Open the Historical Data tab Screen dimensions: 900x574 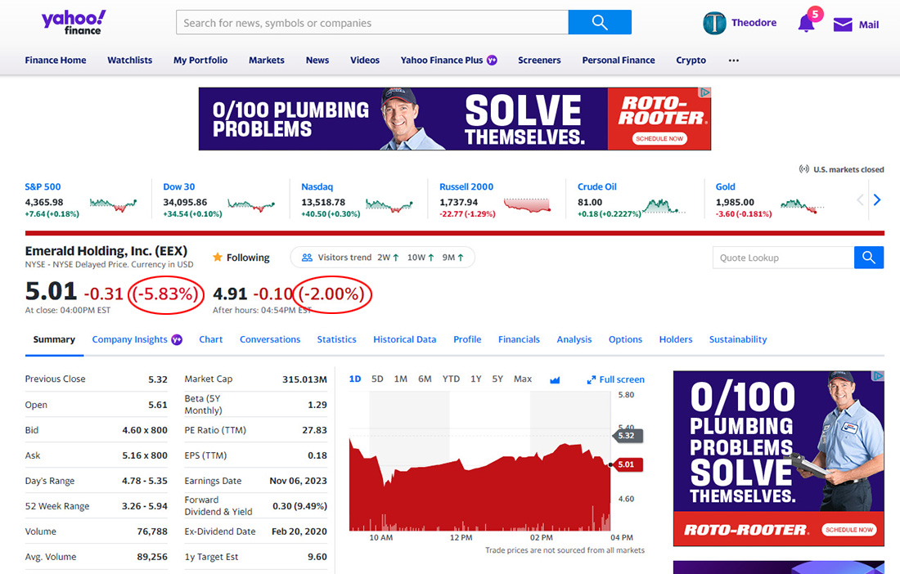click(x=405, y=339)
